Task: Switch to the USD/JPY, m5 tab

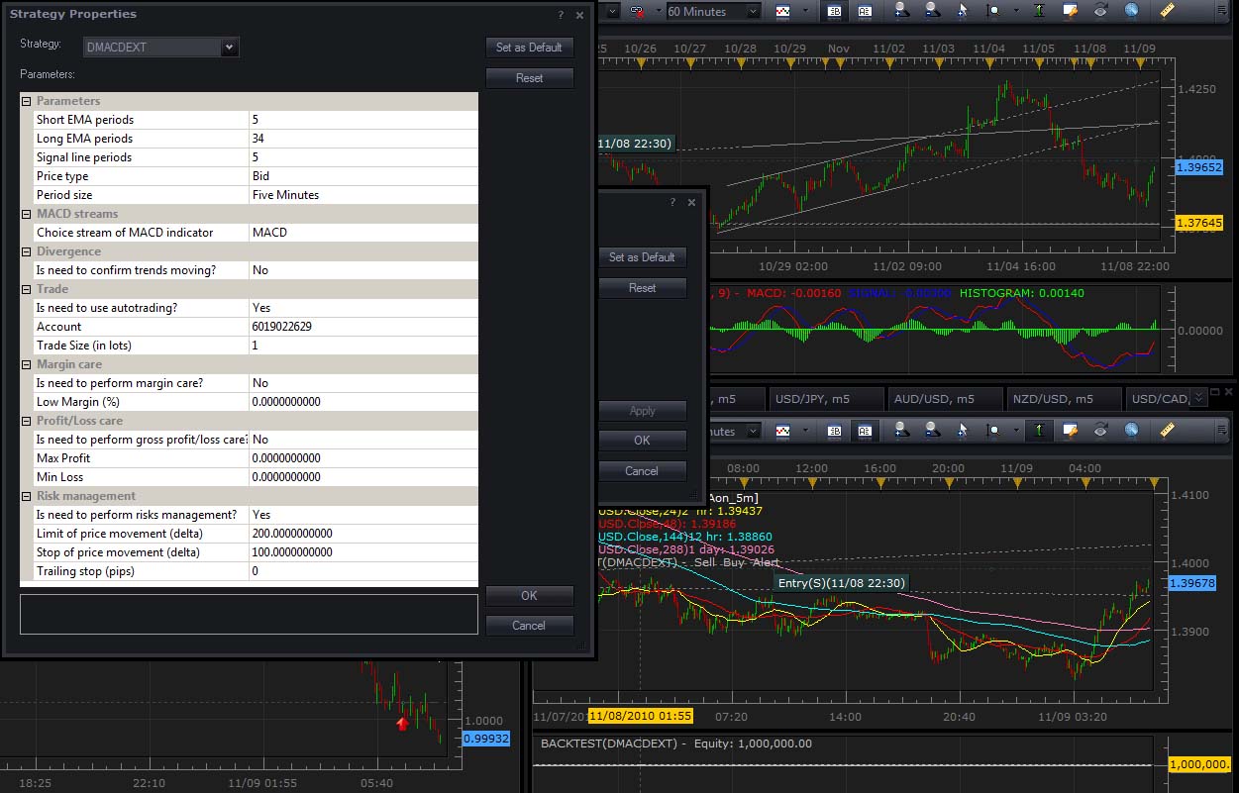Action: point(826,399)
